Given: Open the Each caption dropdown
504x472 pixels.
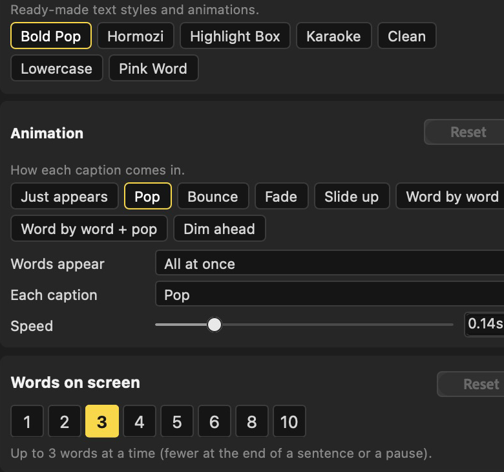Looking at the screenshot, I should click(x=330, y=294).
